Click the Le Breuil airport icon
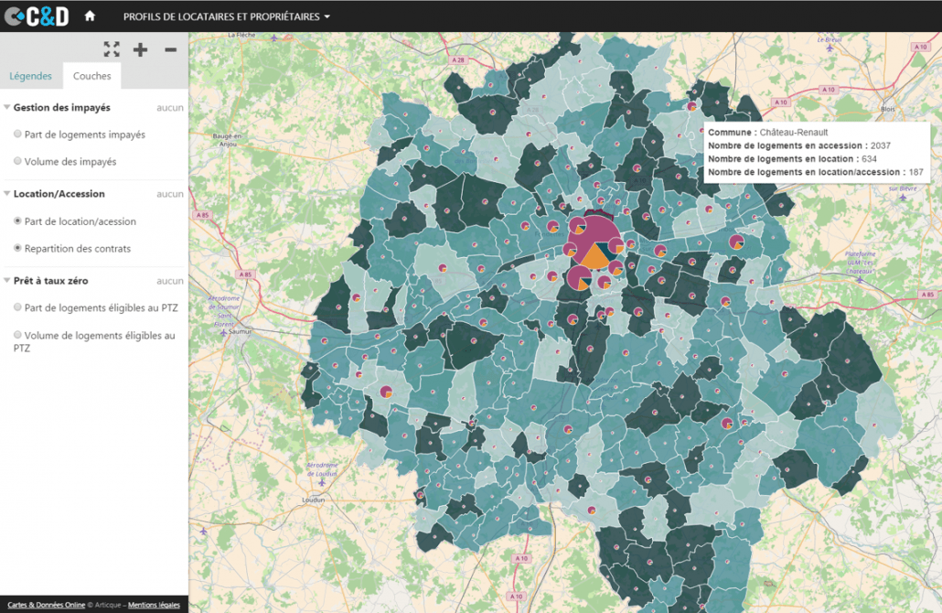942x613 pixels. pos(830,48)
